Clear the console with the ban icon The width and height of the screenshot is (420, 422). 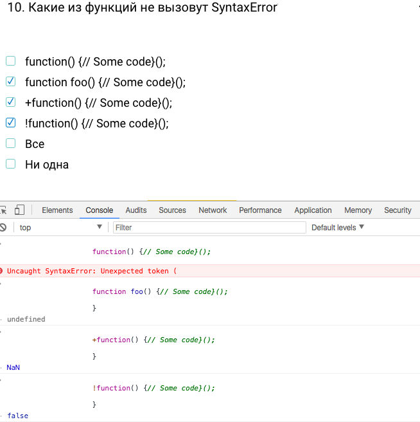pos(3,228)
